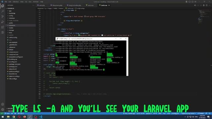The image size is (212, 119).
Task: Click the Prettier status bar button
Action: pyautogui.click(x=201, y=113)
